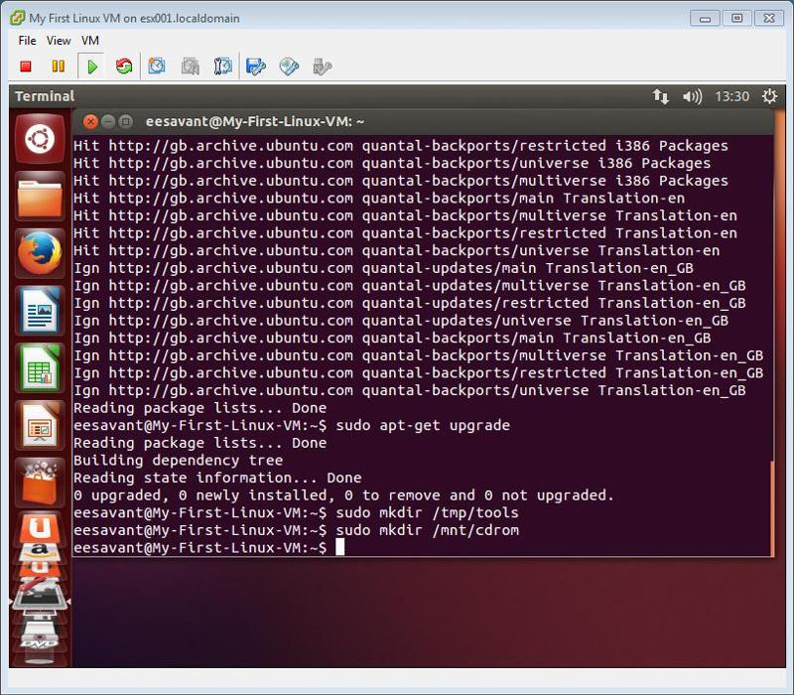Connect a USB device using the toolbar icon
The image size is (794, 695).
click(322, 67)
